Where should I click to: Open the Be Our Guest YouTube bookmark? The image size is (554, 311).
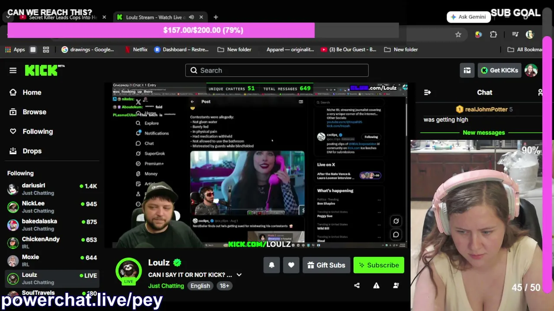point(348,50)
